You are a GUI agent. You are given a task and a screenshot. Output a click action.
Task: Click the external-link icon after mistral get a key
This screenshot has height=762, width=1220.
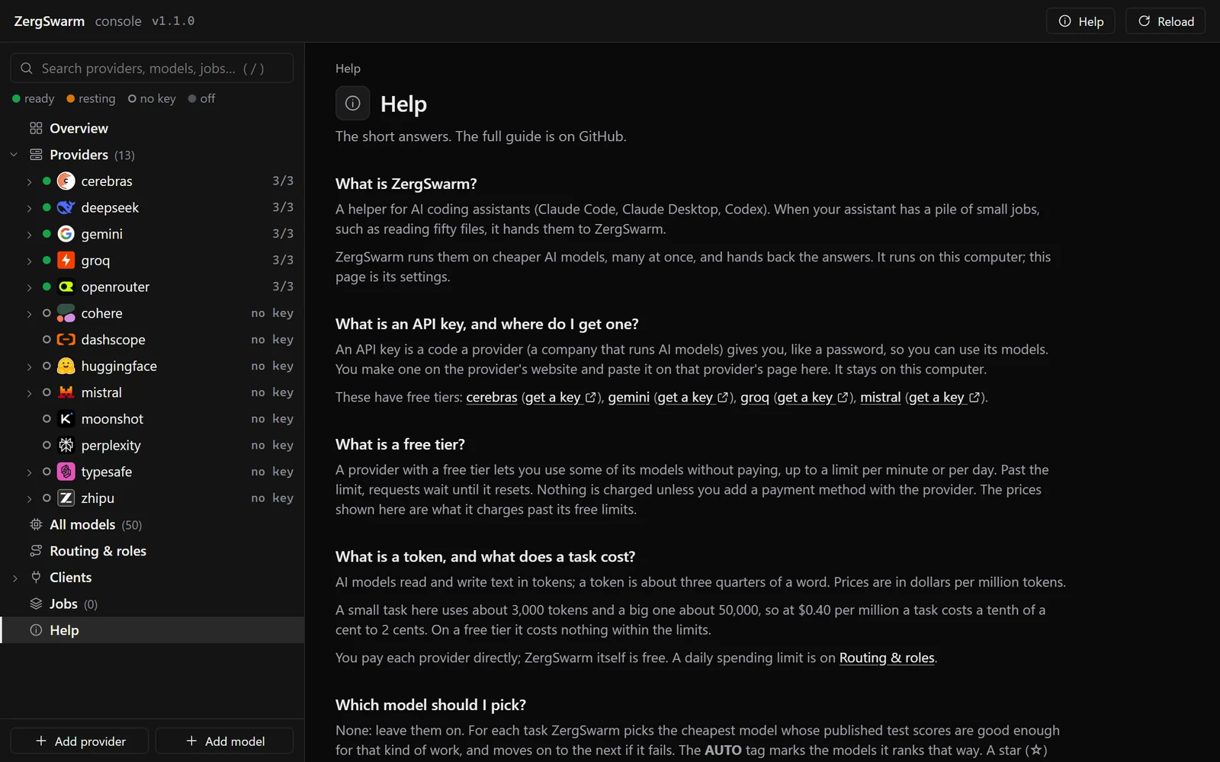974,397
